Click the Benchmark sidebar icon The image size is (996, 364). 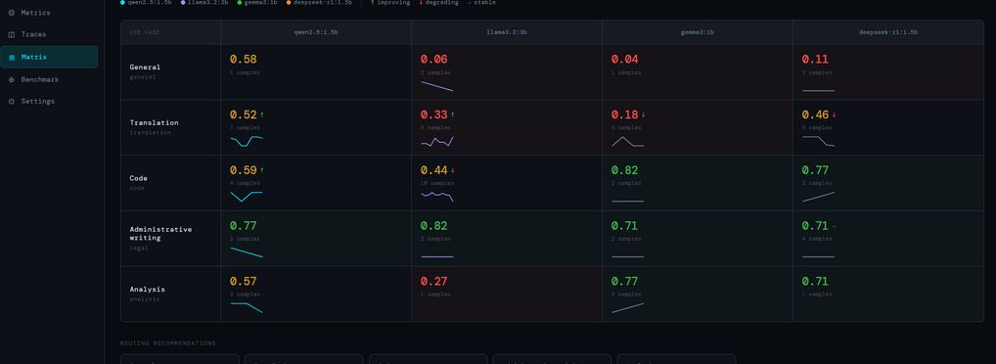pyautogui.click(x=12, y=79)
